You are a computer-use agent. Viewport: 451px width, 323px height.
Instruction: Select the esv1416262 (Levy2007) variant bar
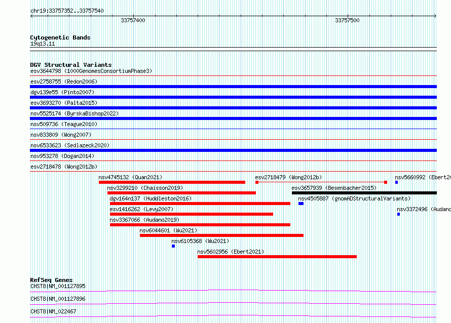191,214
